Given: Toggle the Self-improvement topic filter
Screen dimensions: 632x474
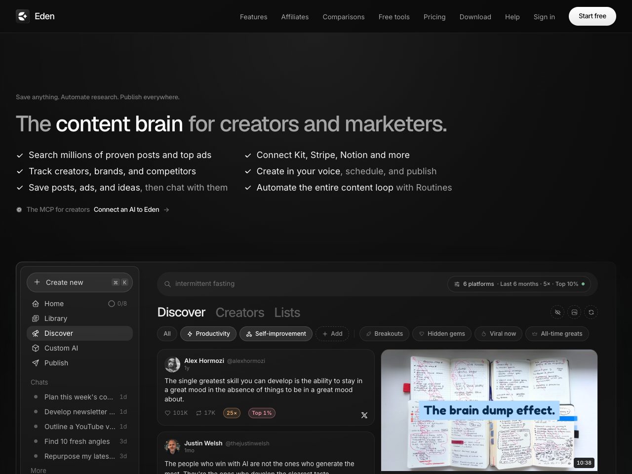Looking at the screenshot, I should click(x=276, y=334).
